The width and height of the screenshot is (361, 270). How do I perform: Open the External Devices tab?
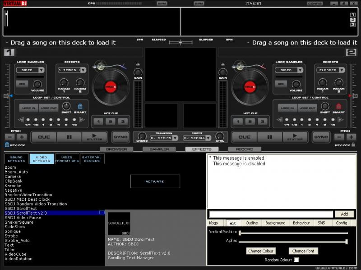92,159
